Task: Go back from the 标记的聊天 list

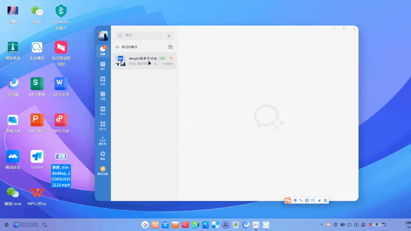Action: pyautogui.click(x=117, y=47)
